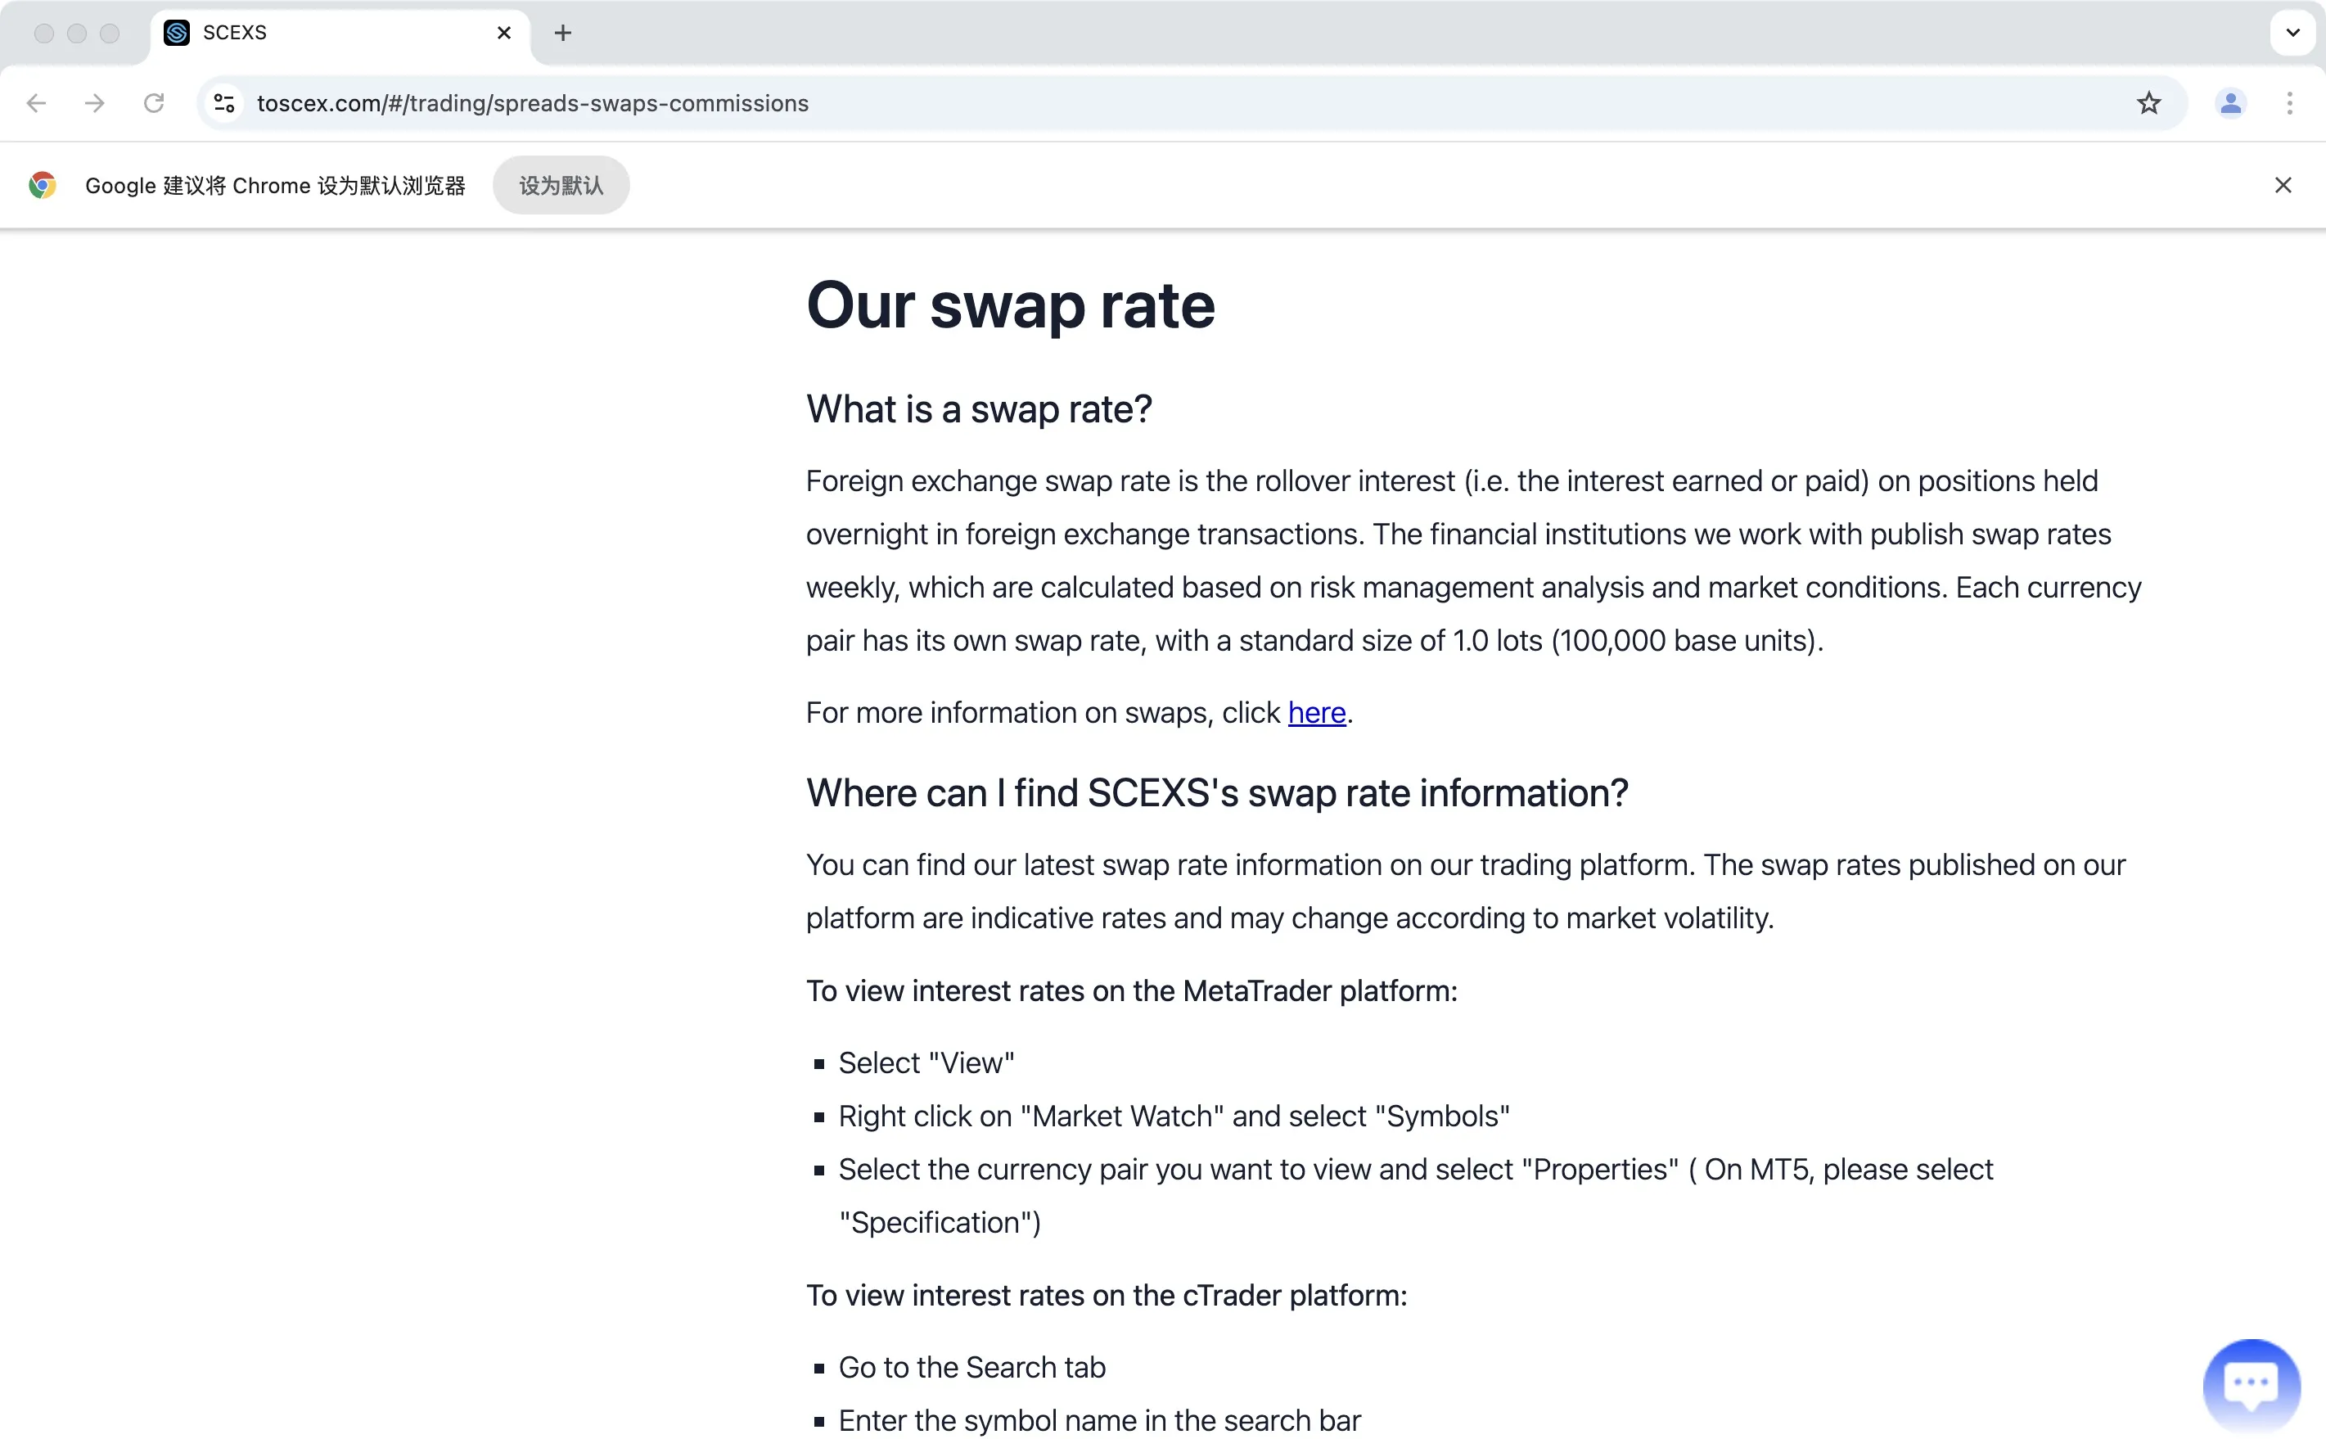The height and width of the screenshot is (1439, 2326).
Task: Open the Chrome profile avatar icon
Action: (2230, 104)
